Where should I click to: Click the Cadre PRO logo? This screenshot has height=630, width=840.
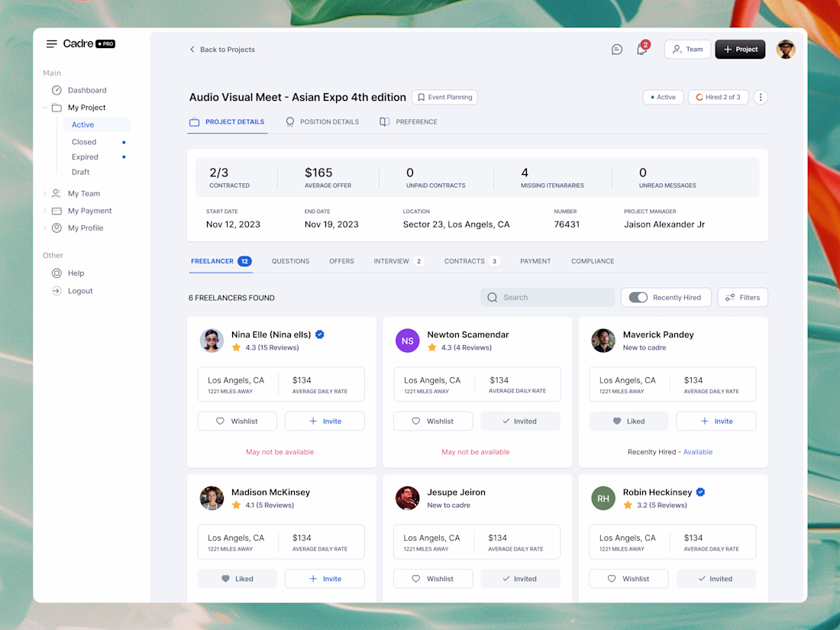pyautogui.click(x=89, y=44)
